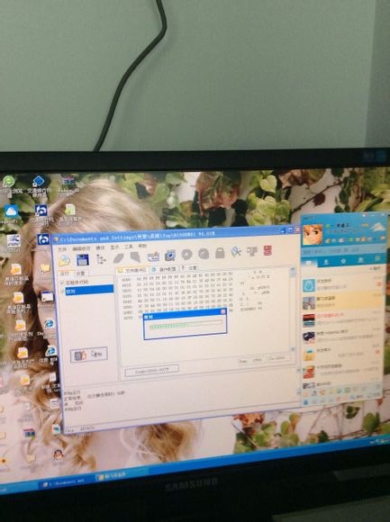The width and height of the screenshot is (390, 522).
Task: Click the hex buffer vertical scrollbar
Action: tap(293, 309)
